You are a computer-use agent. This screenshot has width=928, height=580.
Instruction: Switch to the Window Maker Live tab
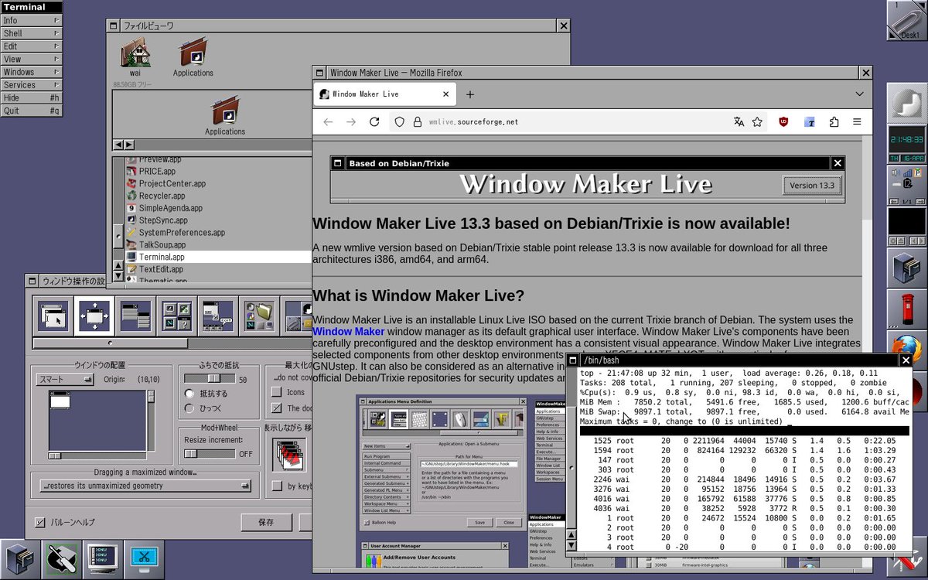click(384, 94)
